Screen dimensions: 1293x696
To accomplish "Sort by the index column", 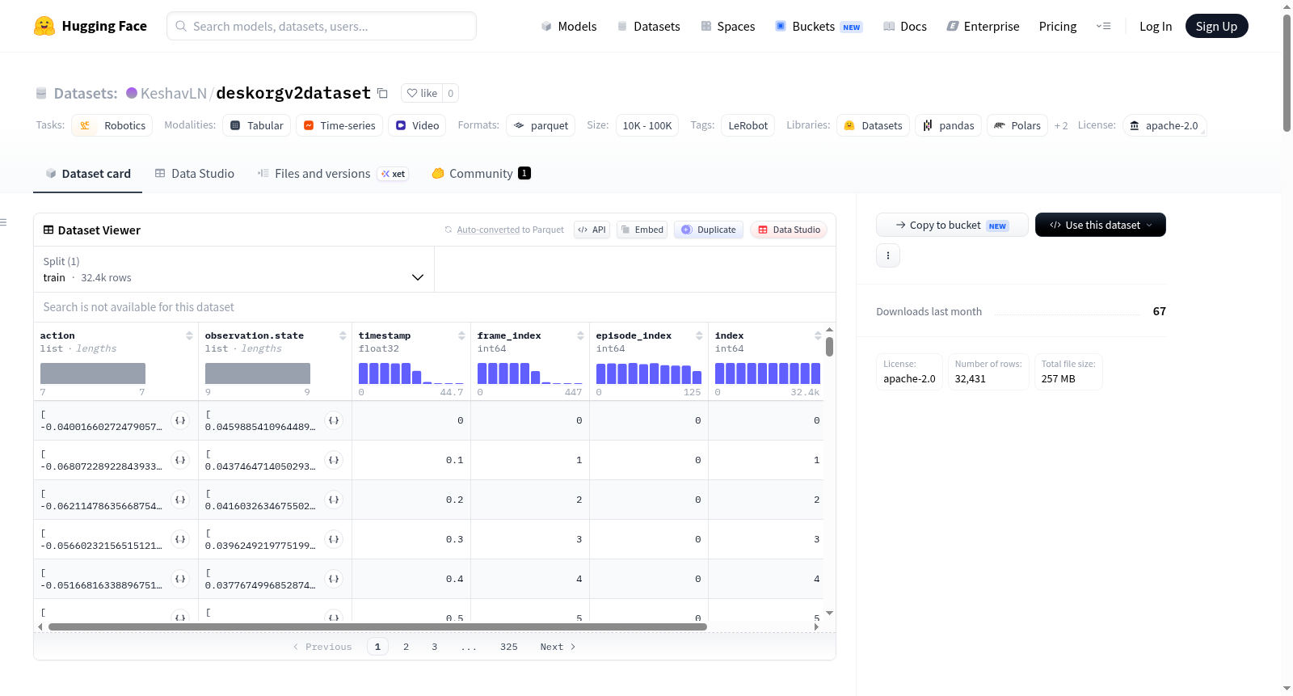I will [818, 335].
